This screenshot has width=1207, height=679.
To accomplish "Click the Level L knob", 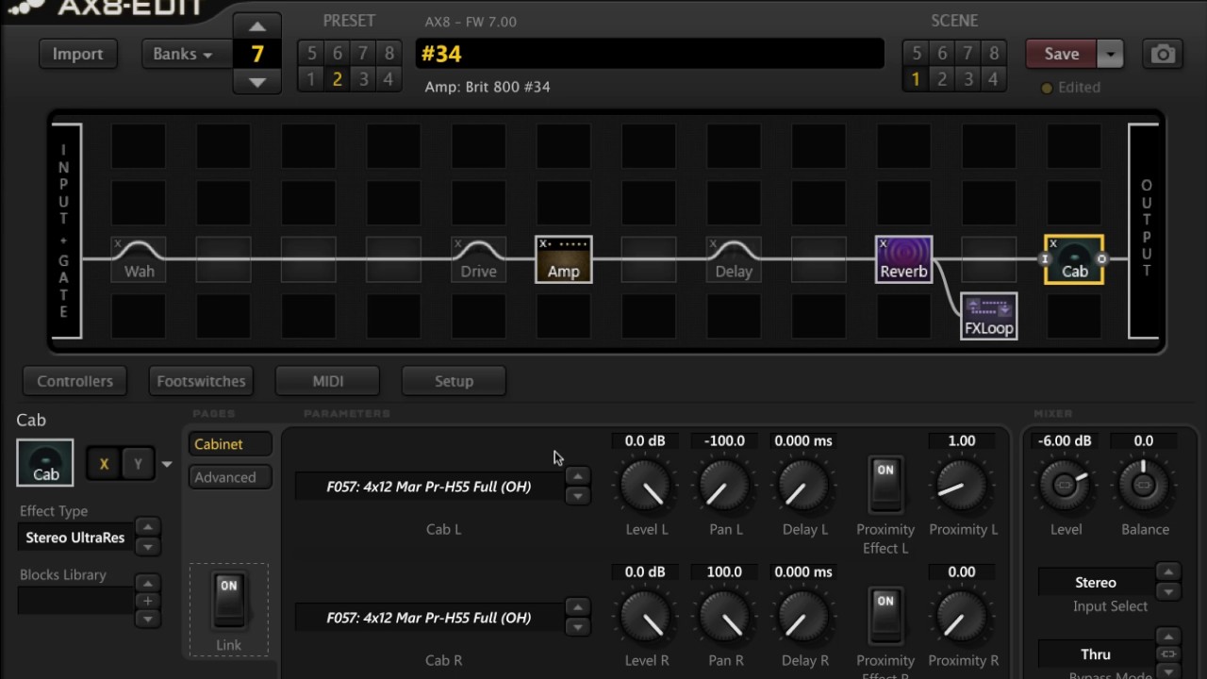I will (x=646, y=487).
